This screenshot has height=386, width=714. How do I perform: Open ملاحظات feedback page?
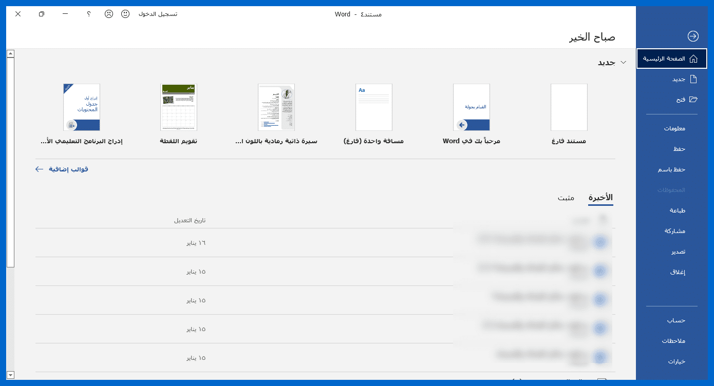point(674,341)
